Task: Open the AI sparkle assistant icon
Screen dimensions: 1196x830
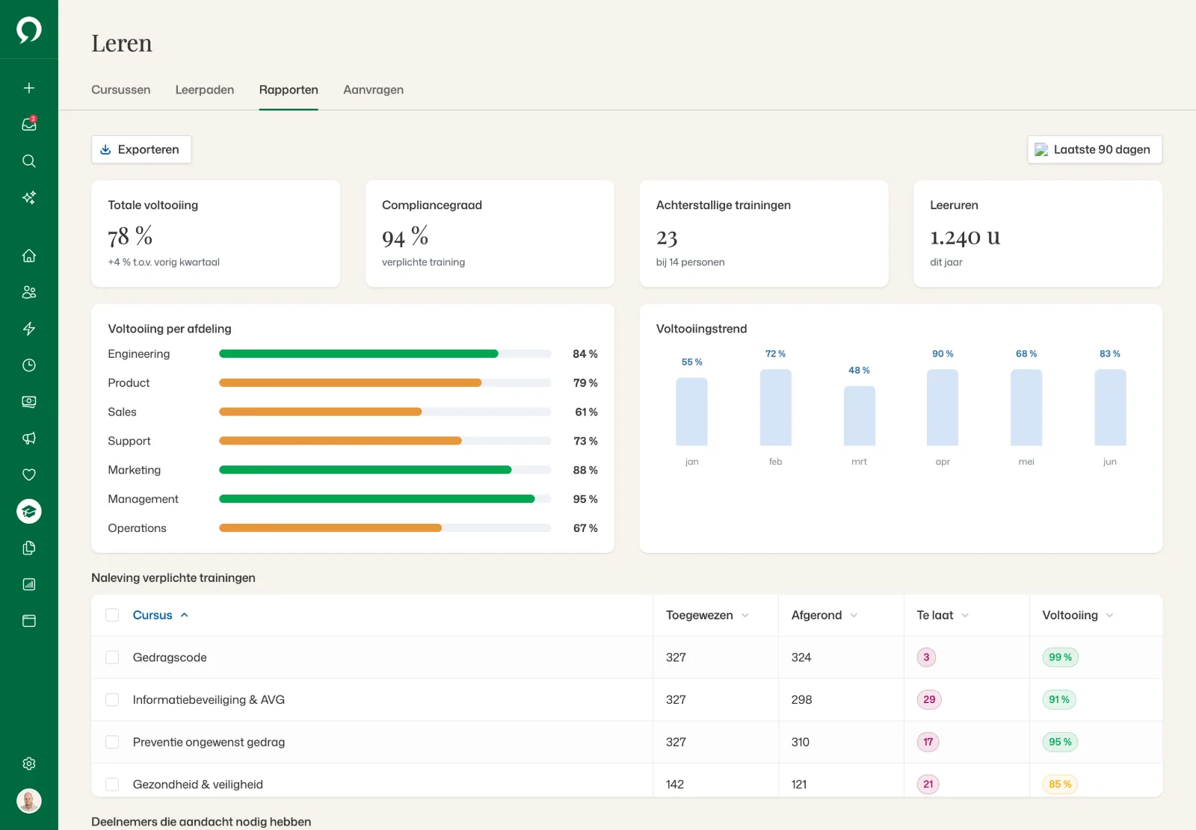Action: pyautogui.click(x=29, y=198)
